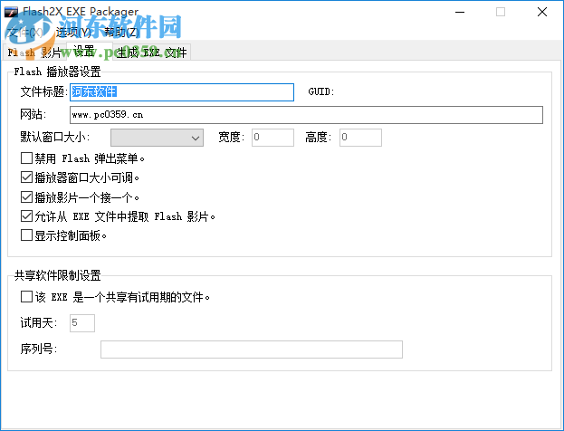564x431 pixels.
Task: Click the GUID: label text
Action: [321, 92]
